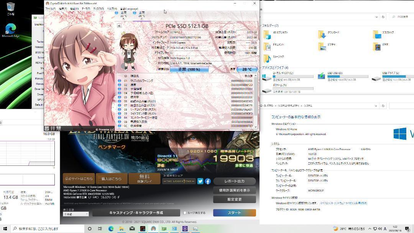
Task: Open the ミュージック folder in Explorer
Action: pyautogui.click(x=274, y=58)
